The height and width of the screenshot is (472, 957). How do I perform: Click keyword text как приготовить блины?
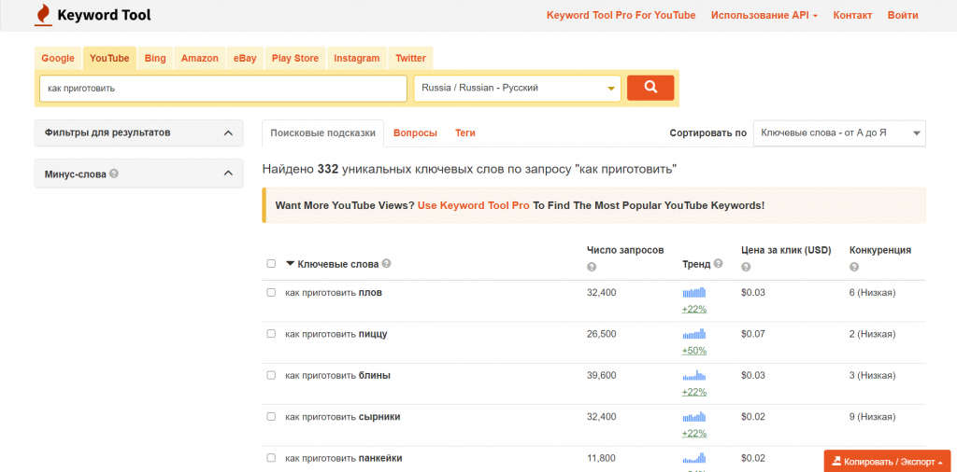[338, 375]
